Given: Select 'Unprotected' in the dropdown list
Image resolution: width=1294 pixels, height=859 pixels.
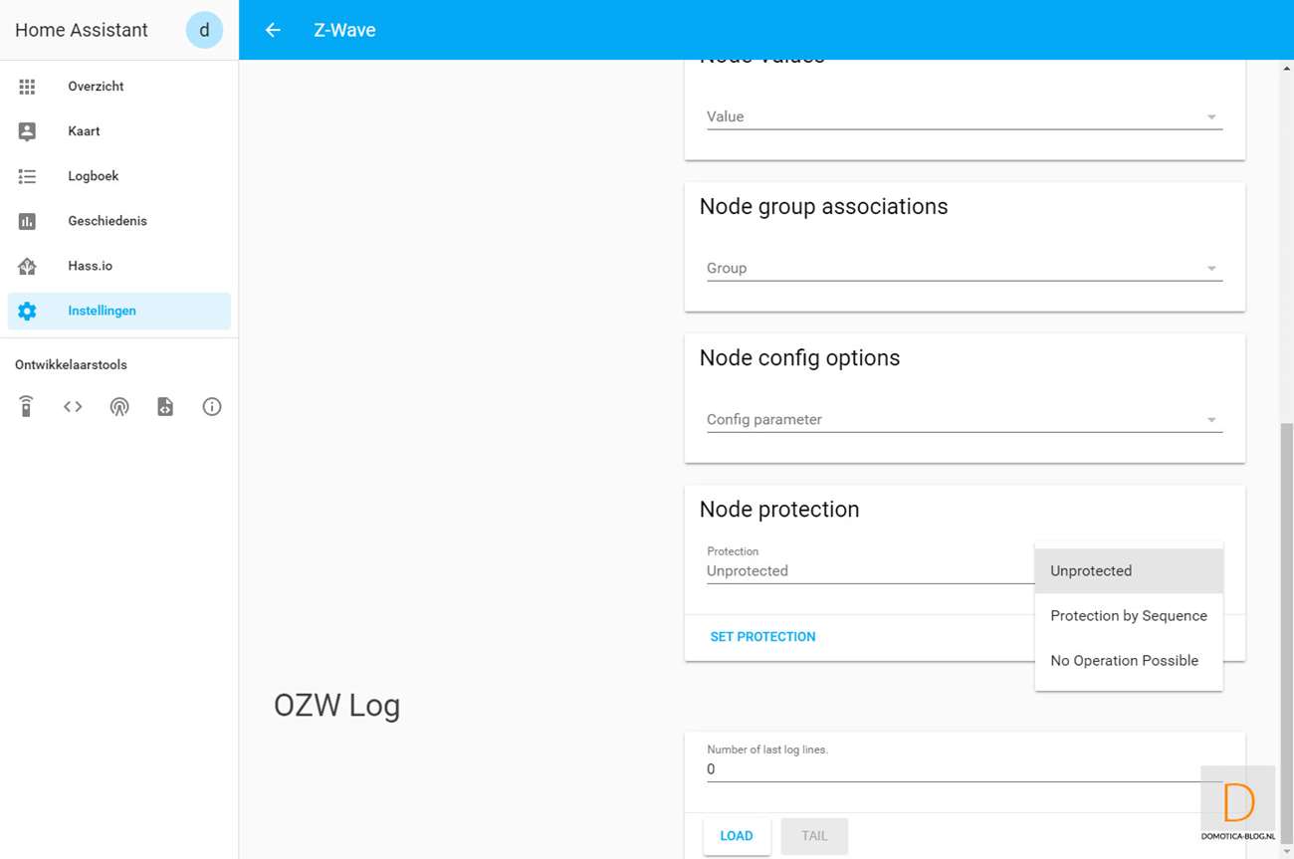Looking at the screenshot, I should click(1091, 570).
